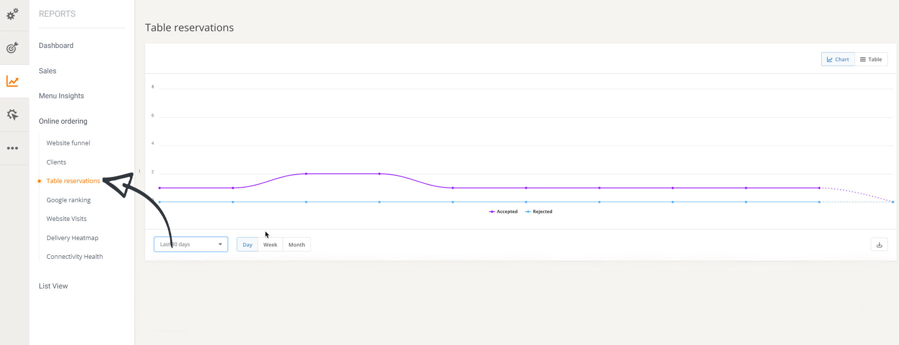
Task: Switch to Table view
Action: pos(871,59)
